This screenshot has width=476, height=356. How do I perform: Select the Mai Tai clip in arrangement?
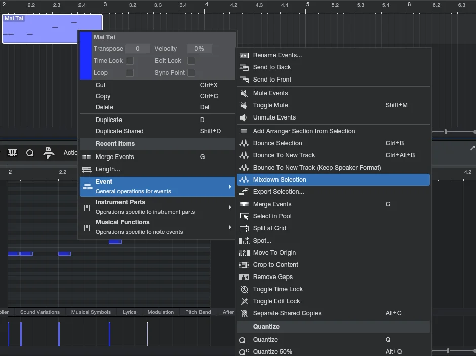click(52, 28)
